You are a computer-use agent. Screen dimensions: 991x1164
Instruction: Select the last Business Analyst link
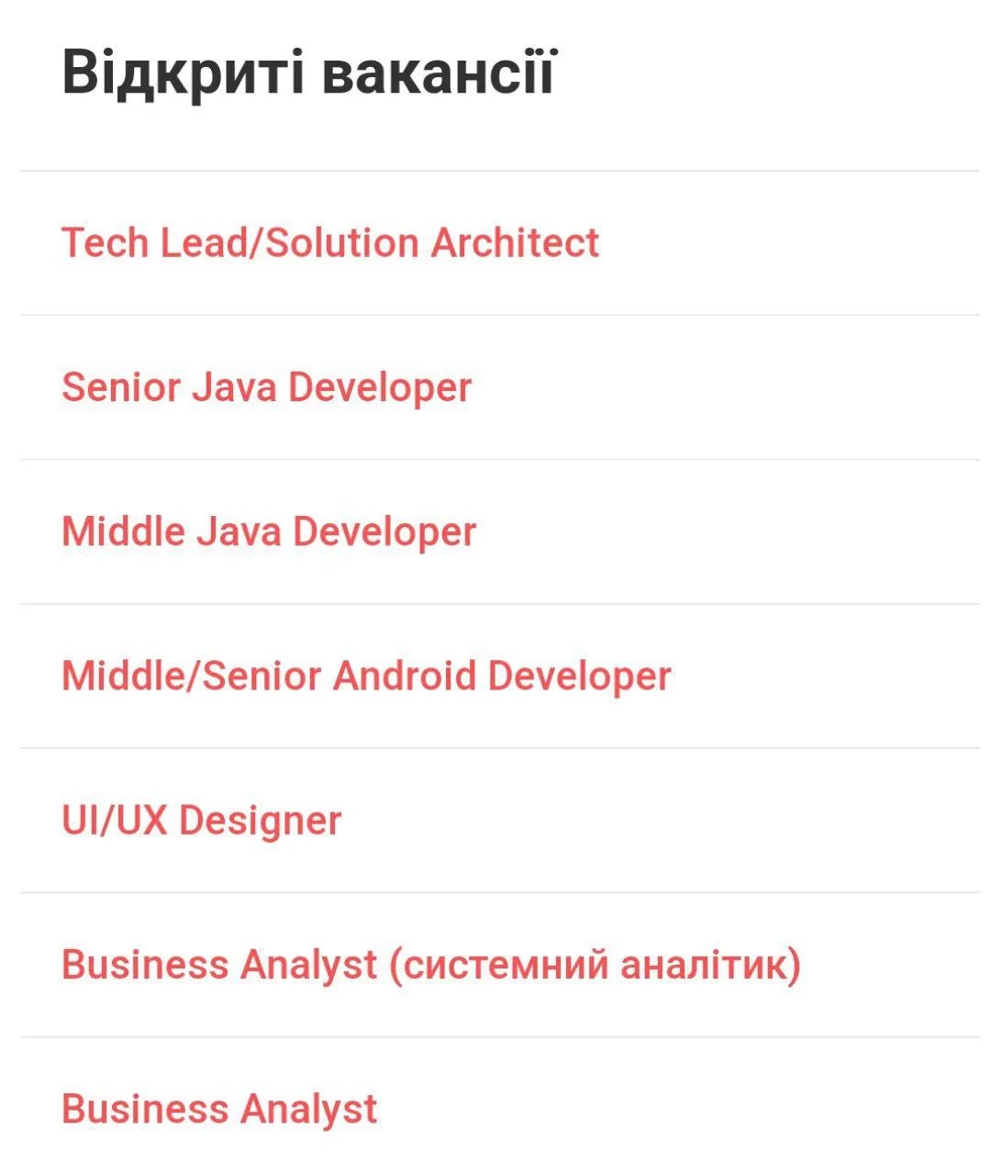(219, 1109)
